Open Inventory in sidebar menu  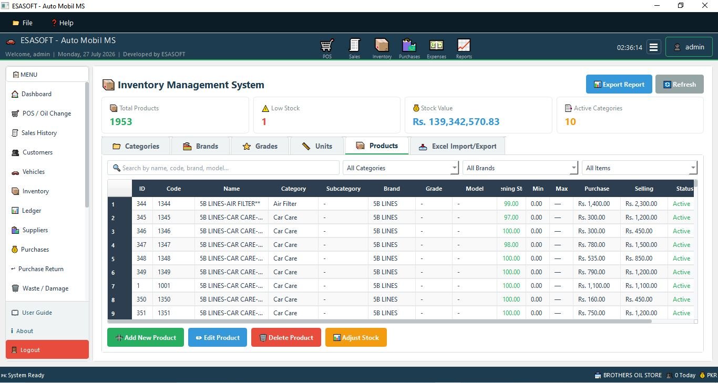[45, 191]
